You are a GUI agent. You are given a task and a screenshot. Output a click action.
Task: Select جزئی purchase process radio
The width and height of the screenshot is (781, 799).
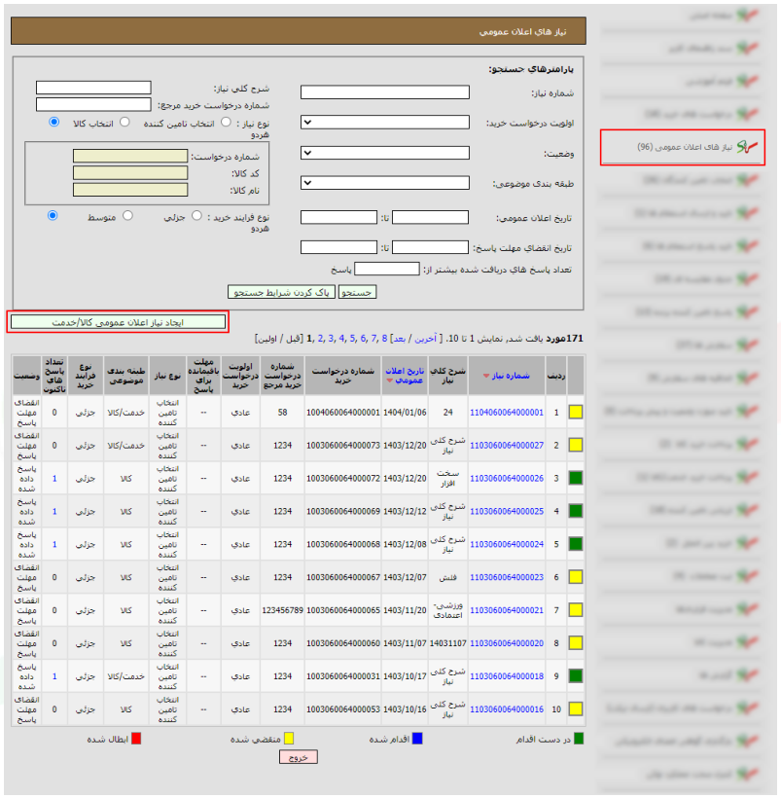[x=196, y=216]
